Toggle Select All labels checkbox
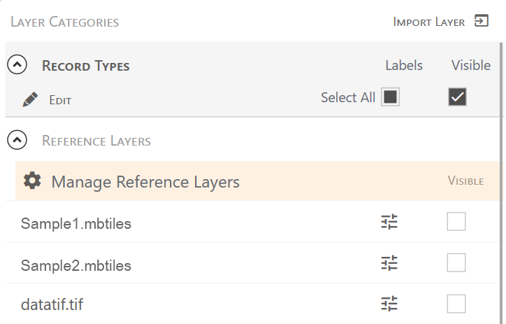 coord(390,97)
